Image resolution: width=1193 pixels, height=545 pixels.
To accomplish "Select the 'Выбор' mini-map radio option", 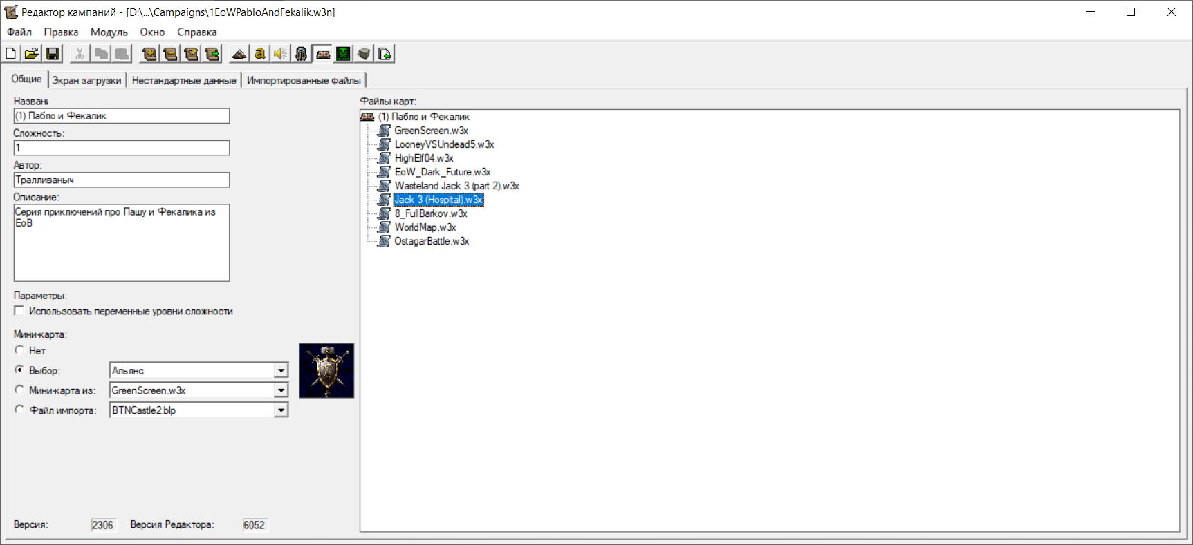I will click(x=19, y=370).
